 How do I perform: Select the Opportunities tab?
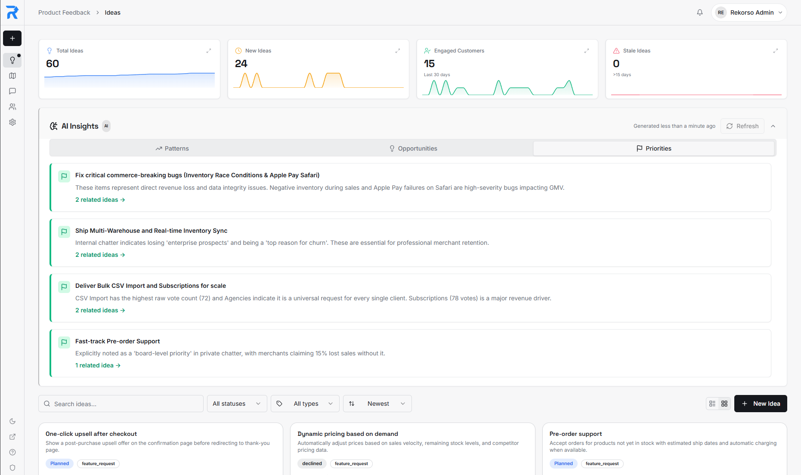point(413,148)
